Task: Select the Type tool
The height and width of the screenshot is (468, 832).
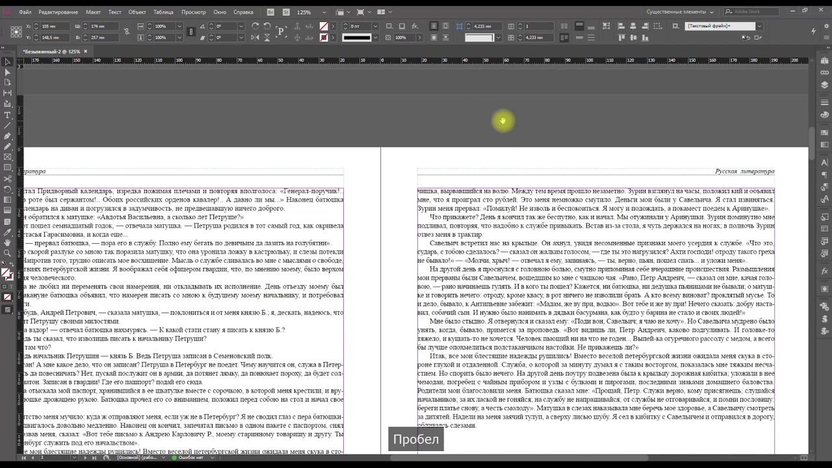Action: tap(8, 115)
